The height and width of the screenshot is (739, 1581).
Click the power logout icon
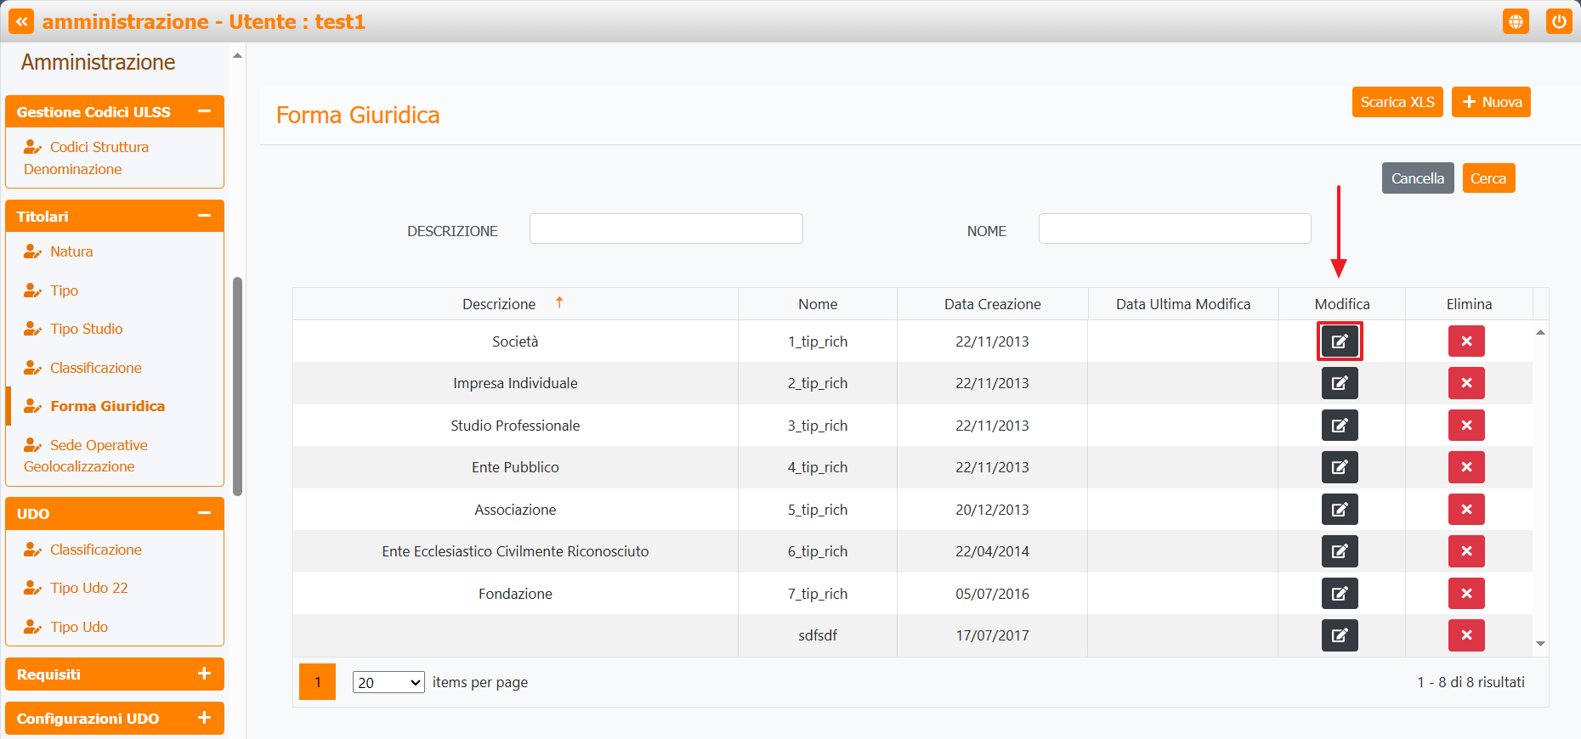pyautogui.click(x=1559, y=21)
